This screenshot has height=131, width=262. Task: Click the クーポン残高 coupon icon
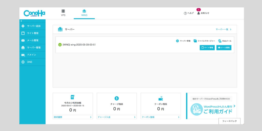point(161,99)
